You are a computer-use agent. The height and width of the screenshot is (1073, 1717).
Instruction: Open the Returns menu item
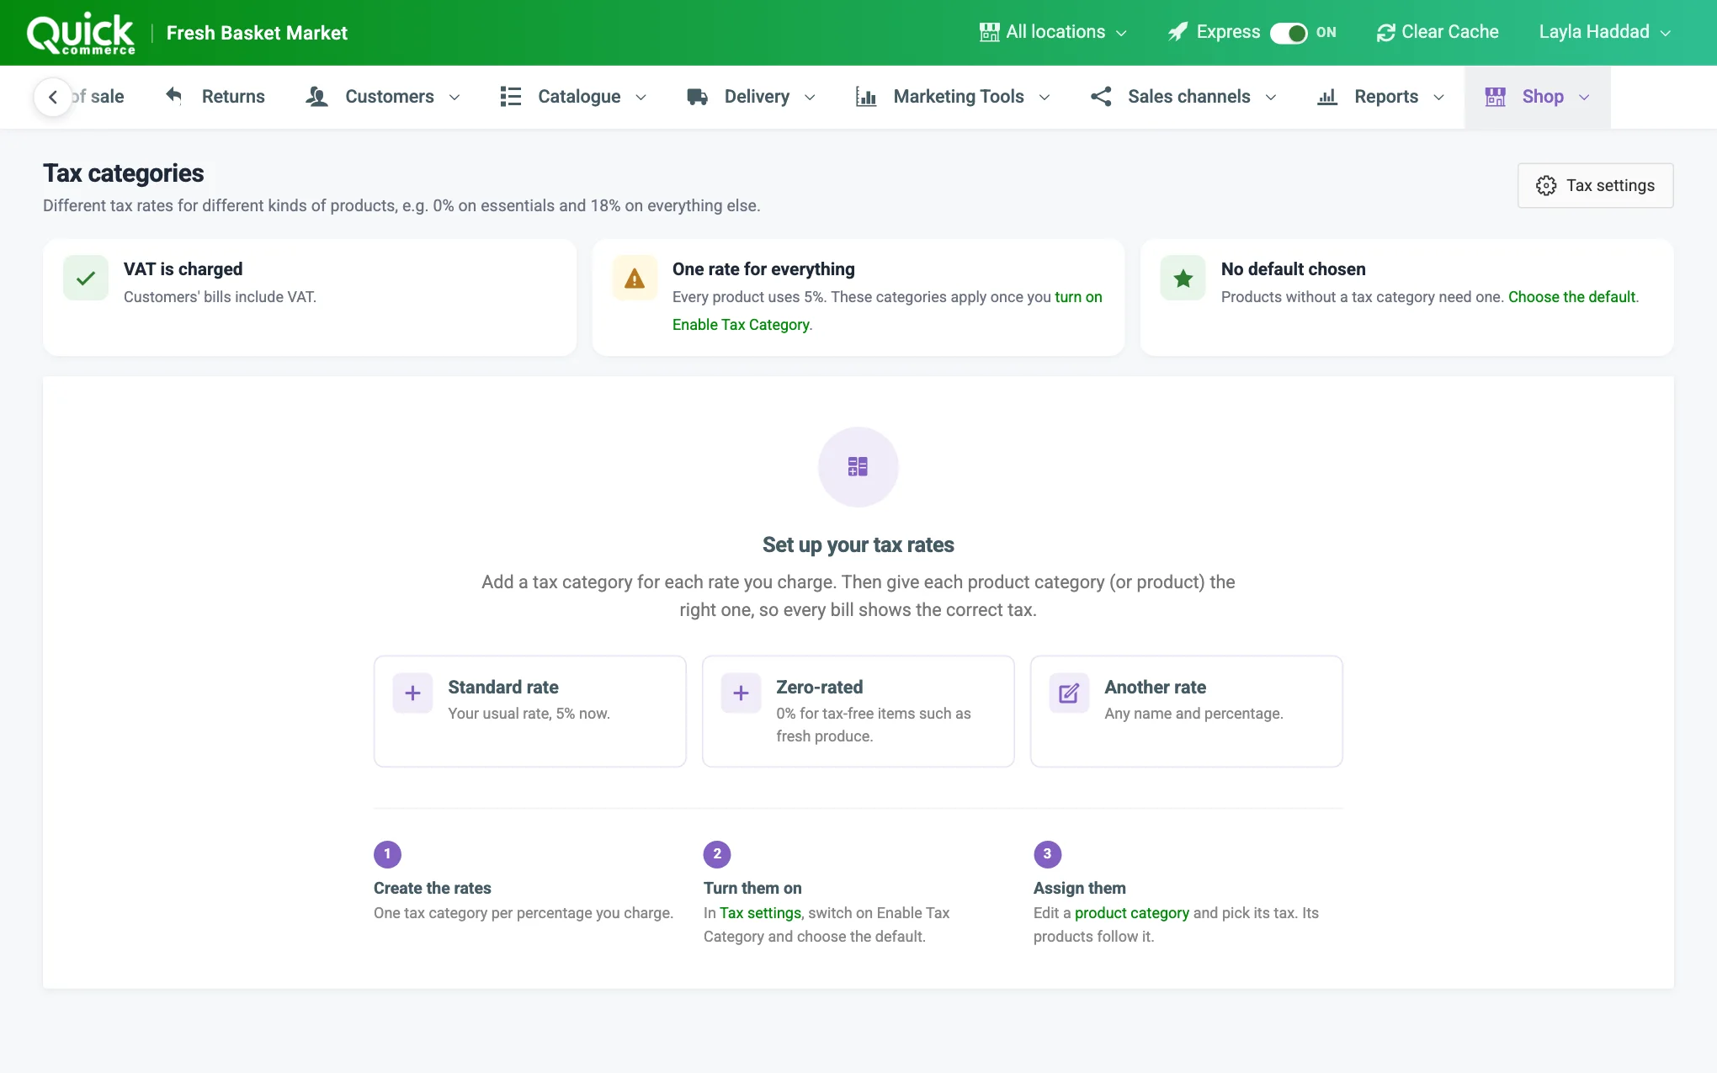(x=215, y=97)
